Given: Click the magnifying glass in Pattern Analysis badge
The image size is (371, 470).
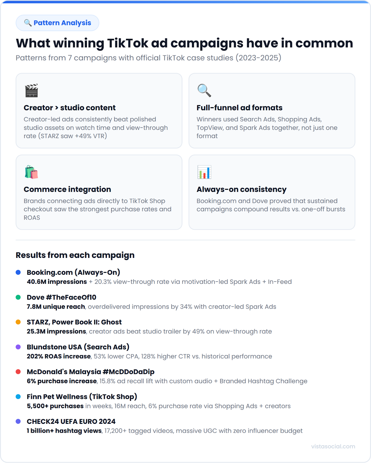Looking at the screenshot, I should [x=28, y=23].
